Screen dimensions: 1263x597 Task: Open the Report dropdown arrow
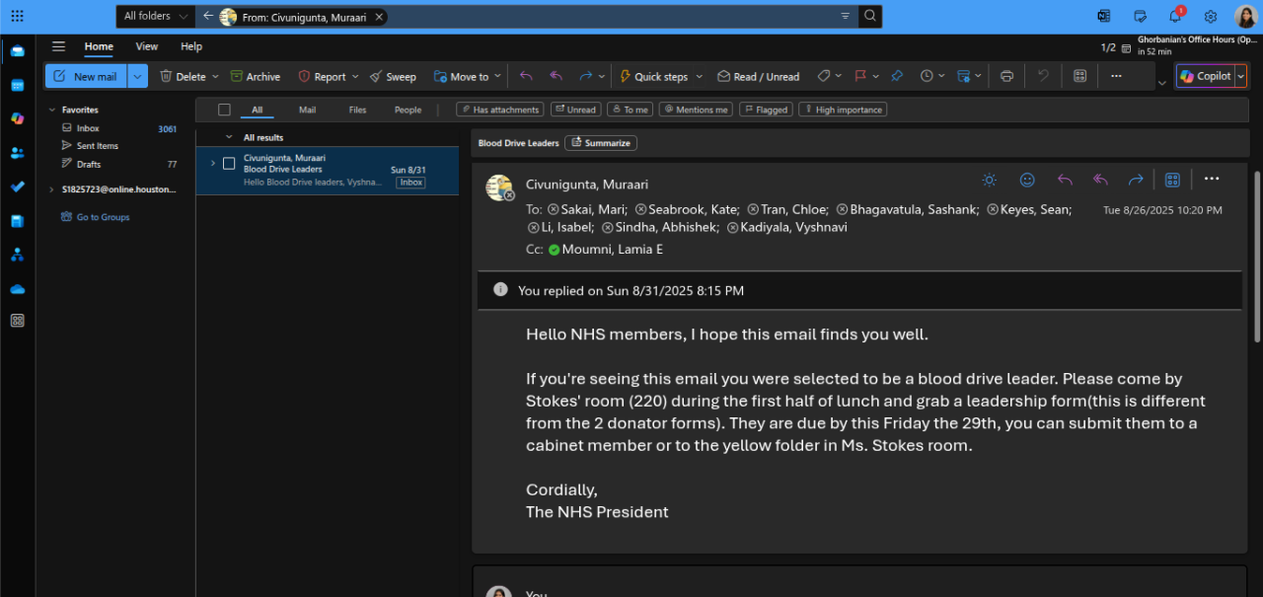355,76
